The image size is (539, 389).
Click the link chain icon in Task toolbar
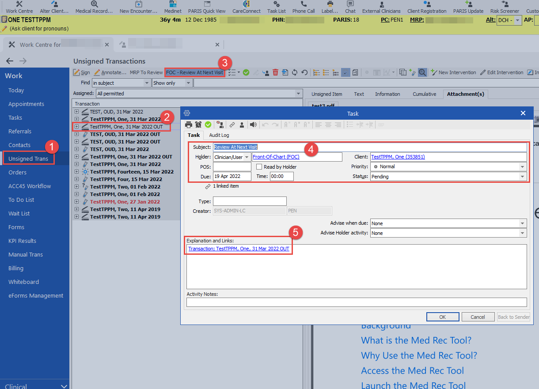click(232, 125)
